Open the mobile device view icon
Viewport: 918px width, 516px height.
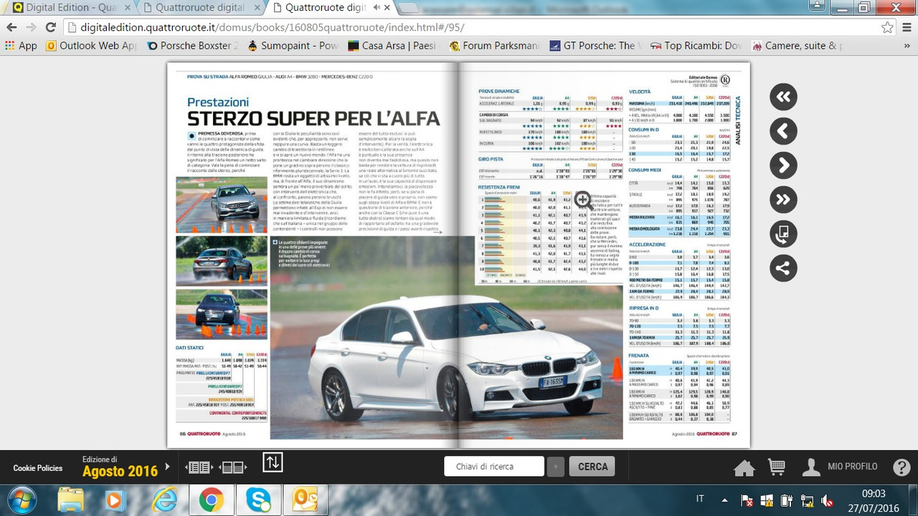pos(783,234)
